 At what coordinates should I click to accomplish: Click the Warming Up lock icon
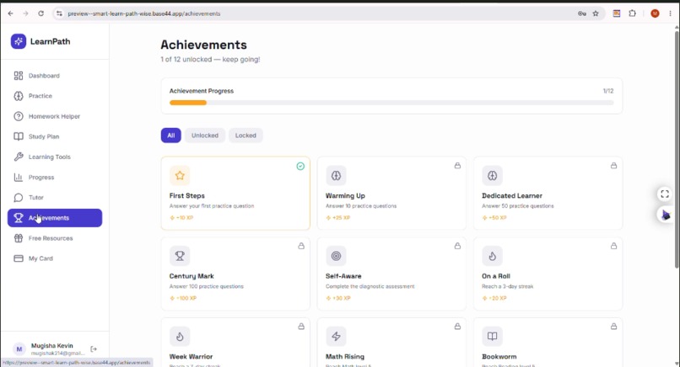pos(457,166)
